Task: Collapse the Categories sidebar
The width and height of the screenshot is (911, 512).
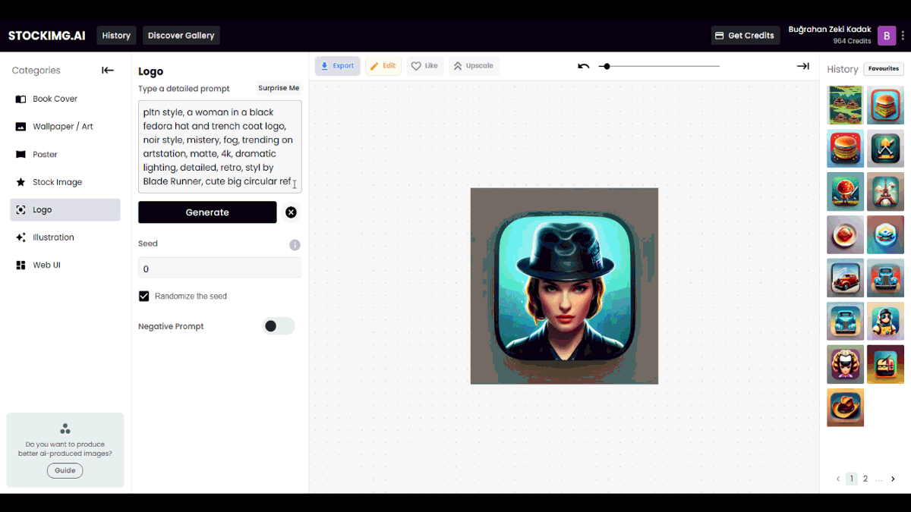Action: (x=107, y=70)
